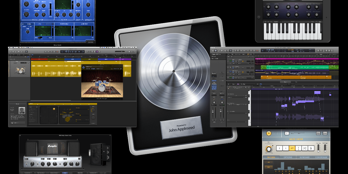Toggle the Latch button in the arpeggiator

287,133
